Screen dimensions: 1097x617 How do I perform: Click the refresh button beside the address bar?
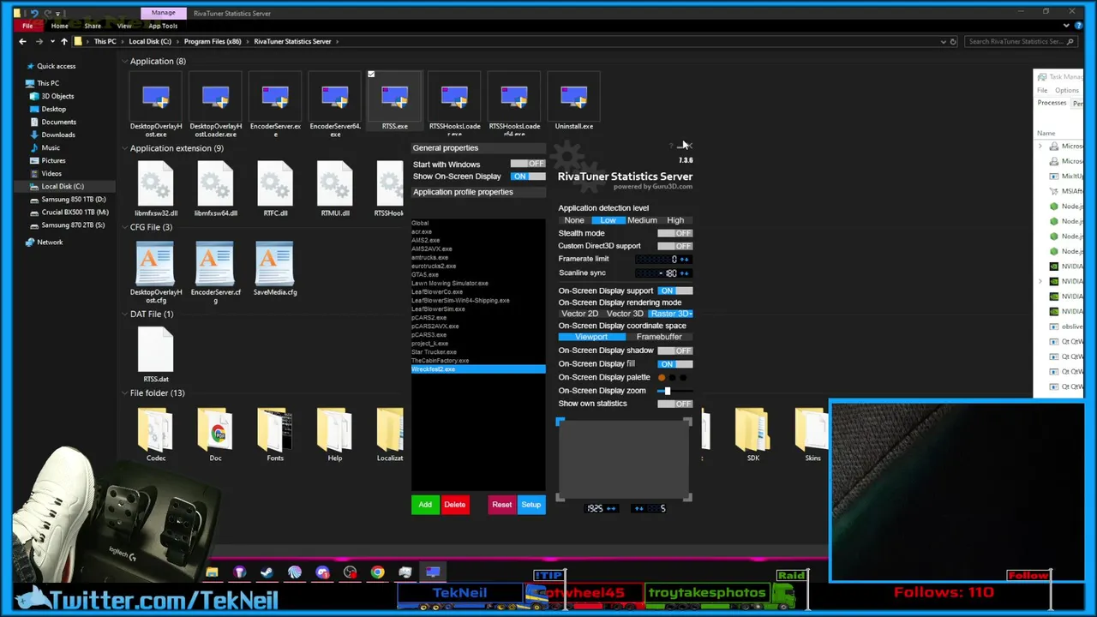tap(953, 41)
